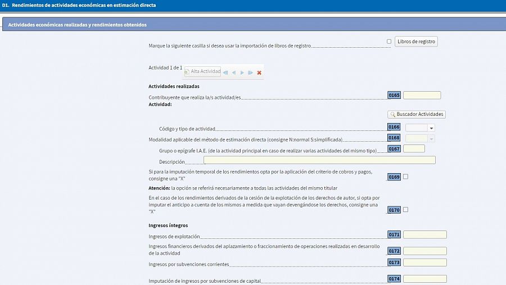
Task: Focus the Grupo o epígrafe I.A.E. field
Action: click(x=414, y=149)
